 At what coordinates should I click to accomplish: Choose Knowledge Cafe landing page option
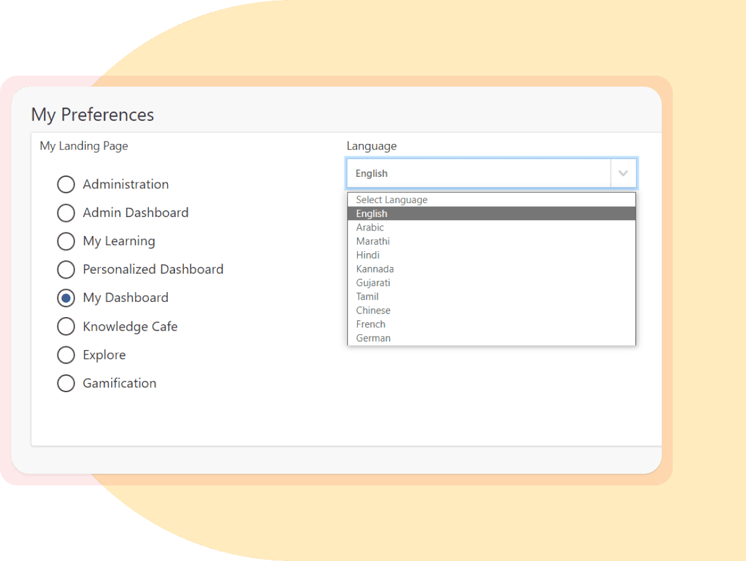tap(66, 326)
